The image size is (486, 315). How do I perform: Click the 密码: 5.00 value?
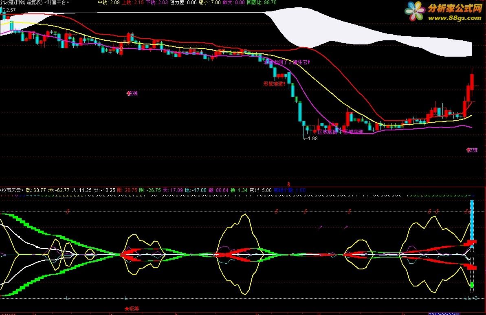pos(261,190)
